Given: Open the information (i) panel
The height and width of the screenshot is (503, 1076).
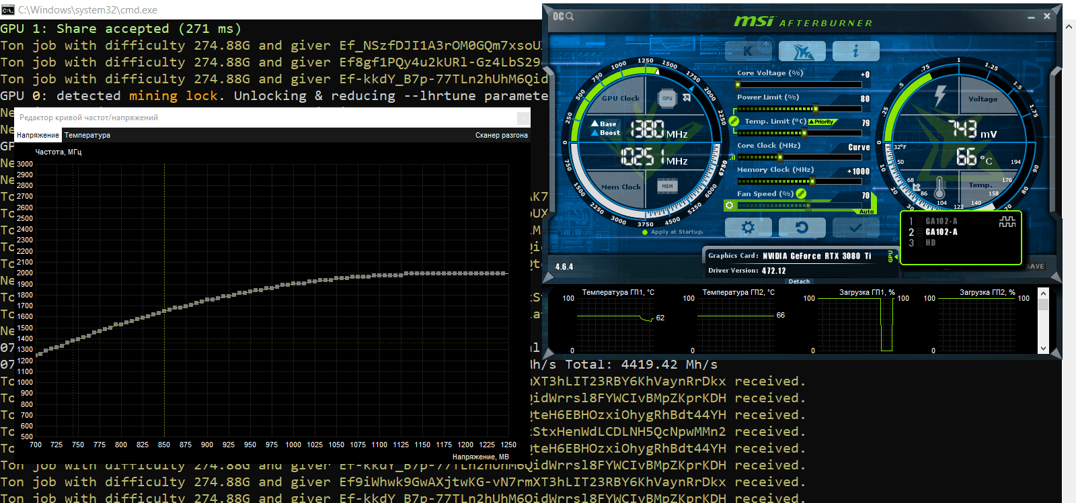Looking at the screenshot, I should coord(855,51).
